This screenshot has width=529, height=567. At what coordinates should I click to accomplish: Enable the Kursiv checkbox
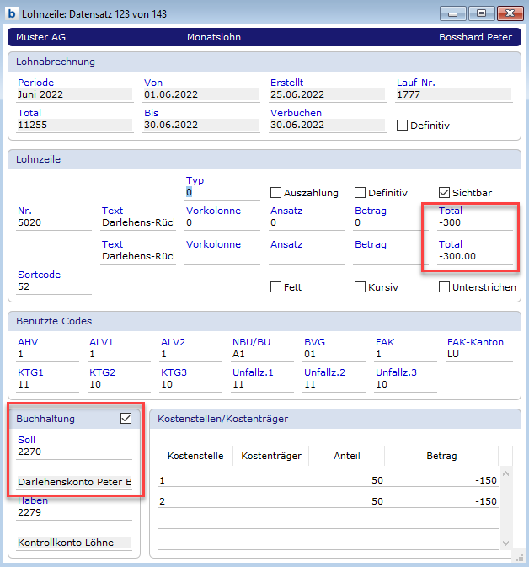pyautogui.click(x=360, y=287)
